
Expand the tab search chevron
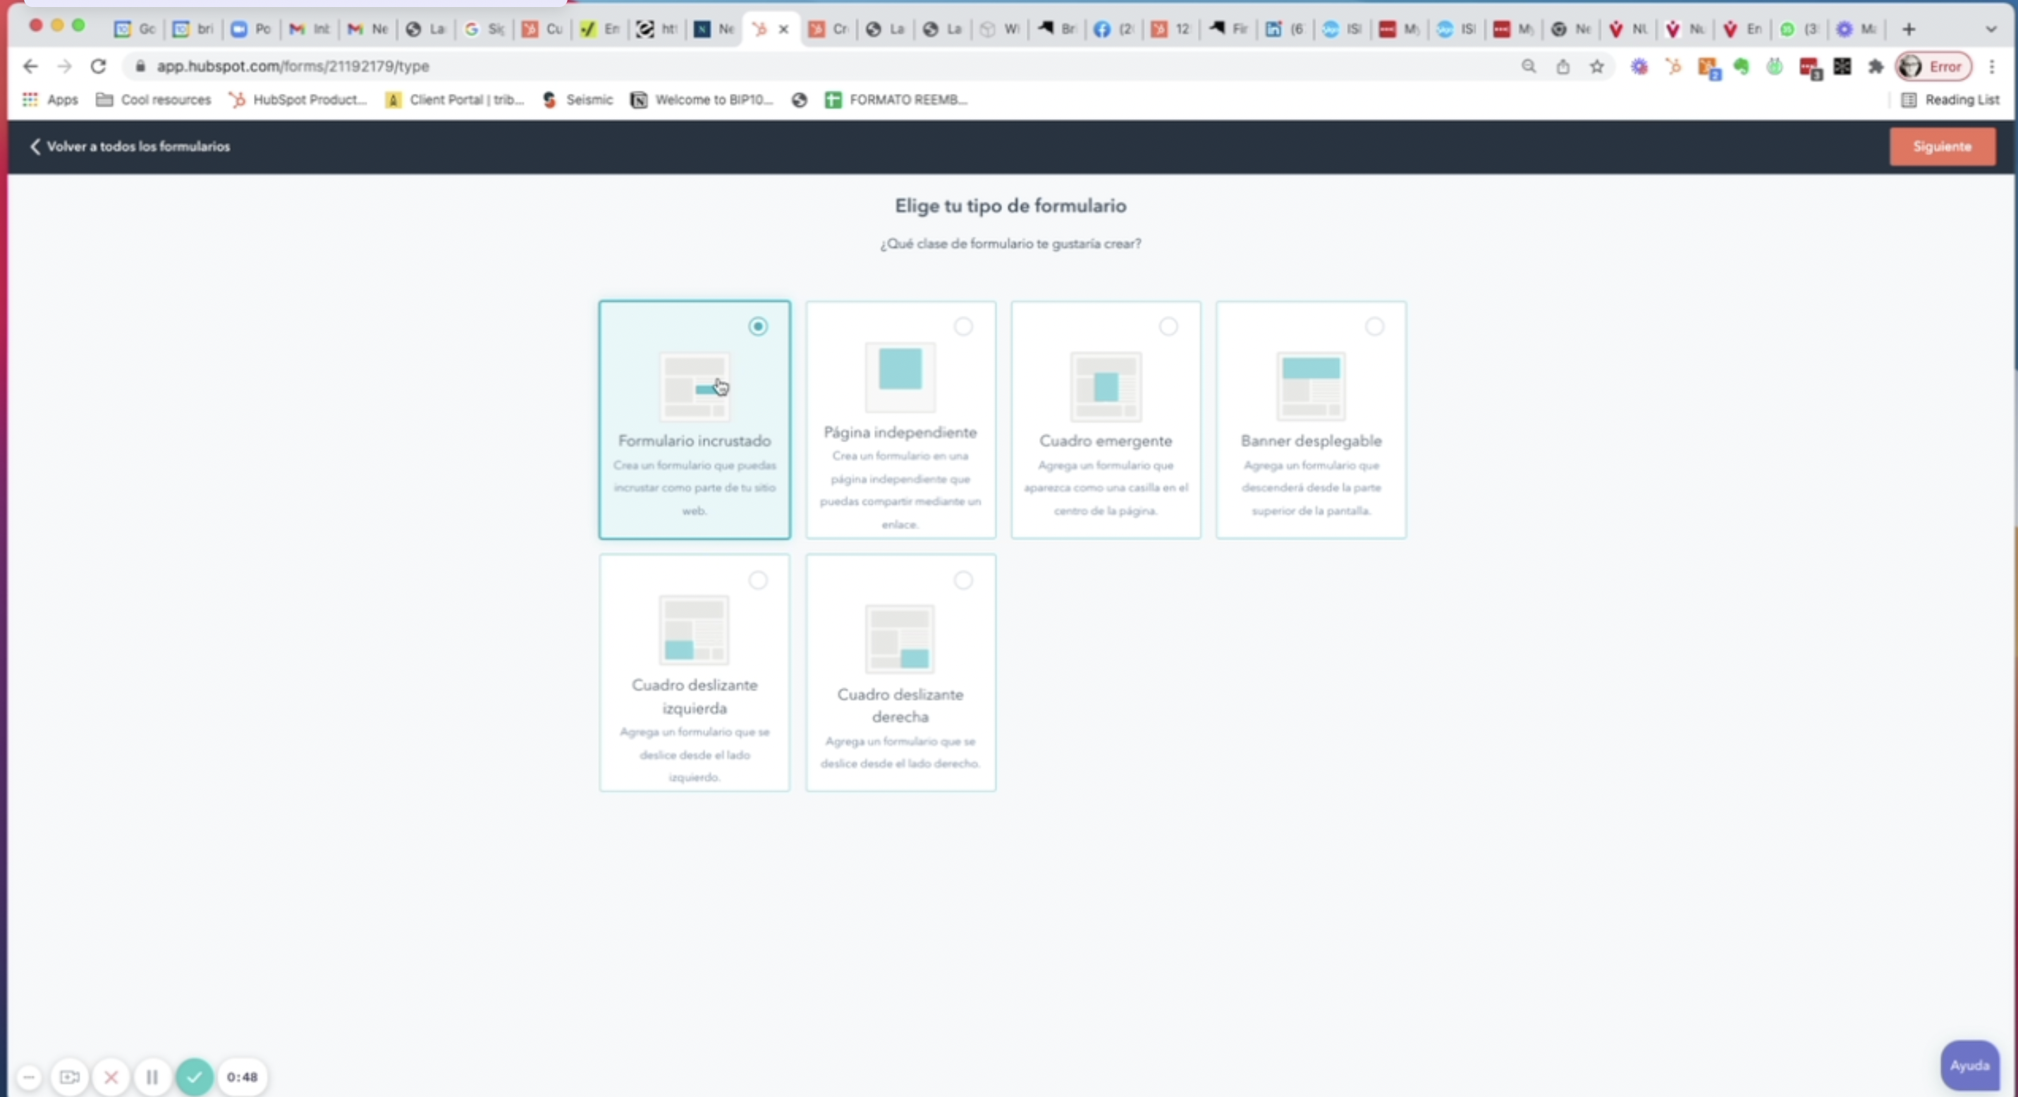click(1991, 29)
